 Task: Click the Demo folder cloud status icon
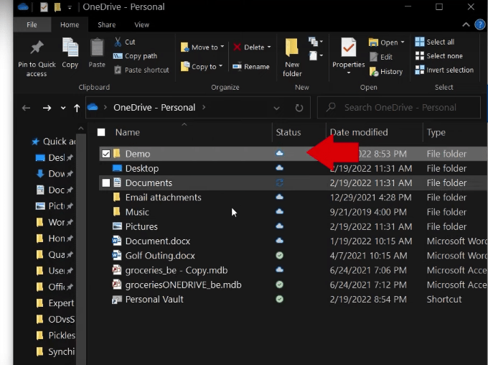279,153
